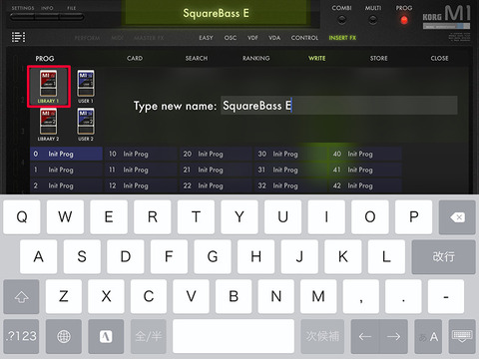Tap the handwriting input A key
Screen dimensions: 479x359
106,336
